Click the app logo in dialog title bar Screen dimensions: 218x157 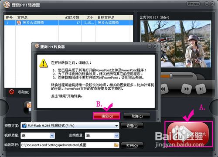[x=37, y=46]
